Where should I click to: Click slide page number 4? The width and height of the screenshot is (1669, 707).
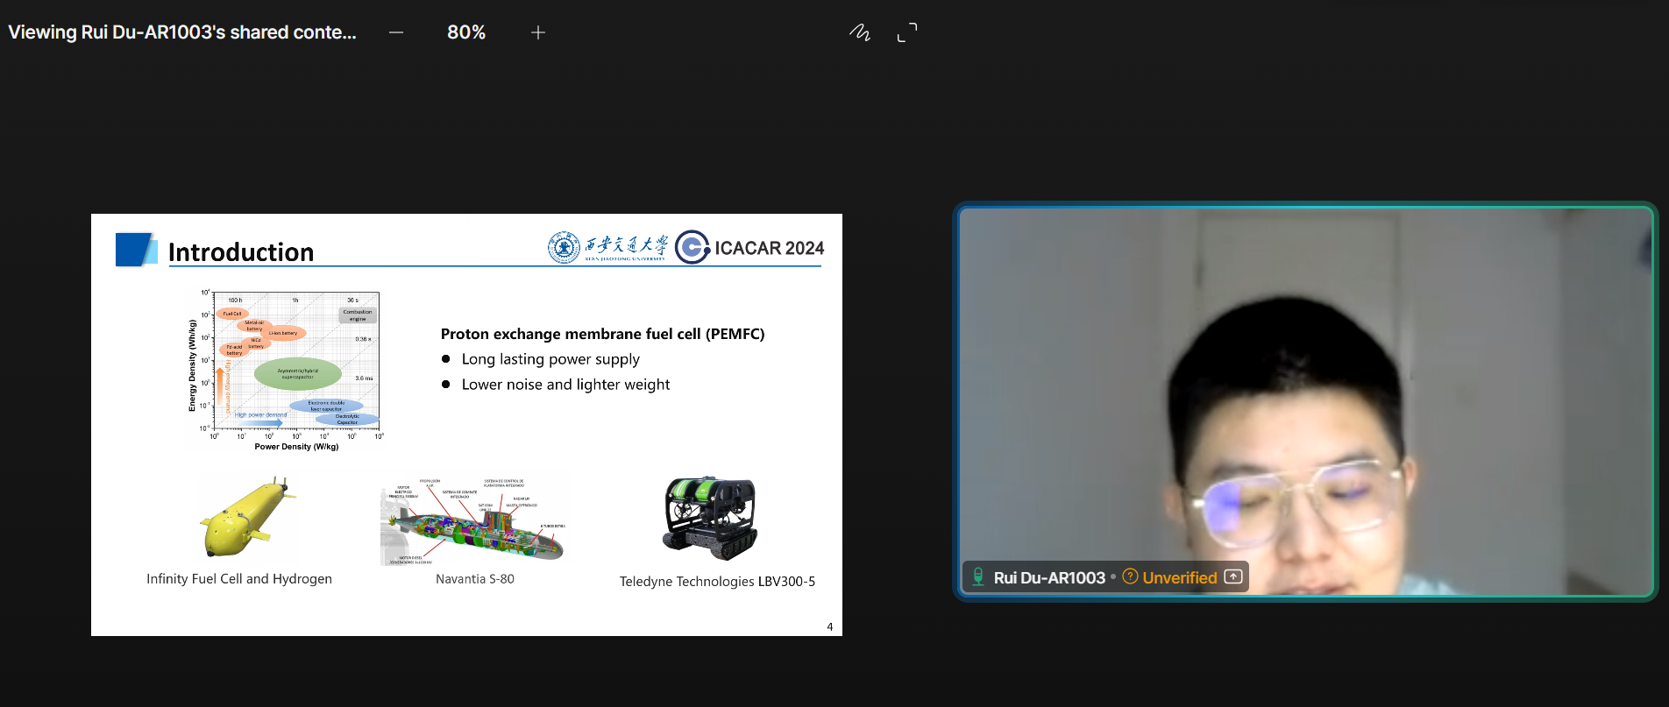[x=829, y=626]
